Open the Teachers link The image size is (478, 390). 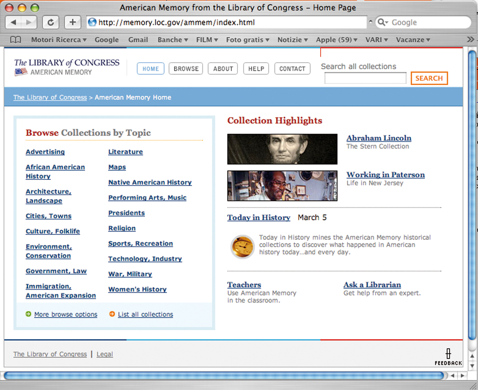click(x=244, y=285)
